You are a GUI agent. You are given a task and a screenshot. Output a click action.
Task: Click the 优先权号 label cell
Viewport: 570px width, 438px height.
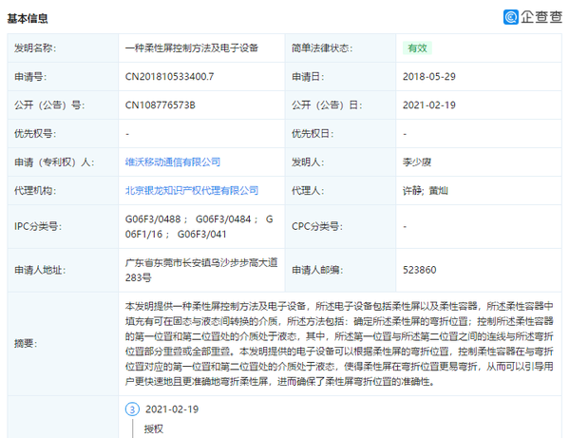[63, 133]
